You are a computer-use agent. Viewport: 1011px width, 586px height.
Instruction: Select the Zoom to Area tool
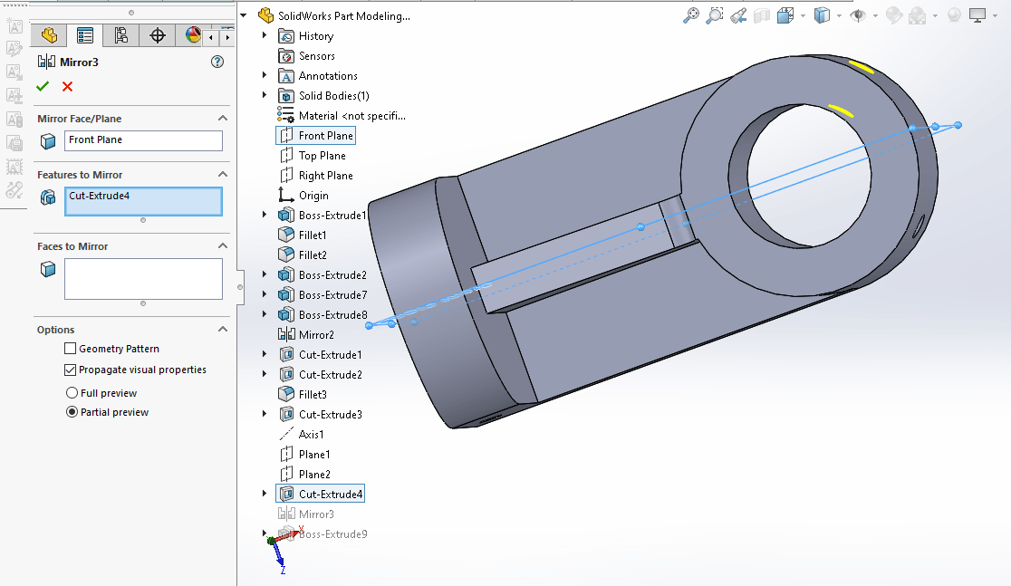pyautogui.click(x=715, y=15)
